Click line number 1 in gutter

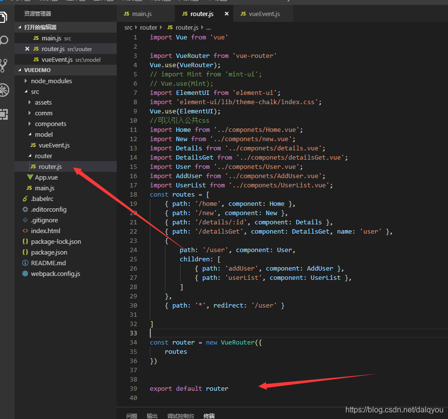135,37
